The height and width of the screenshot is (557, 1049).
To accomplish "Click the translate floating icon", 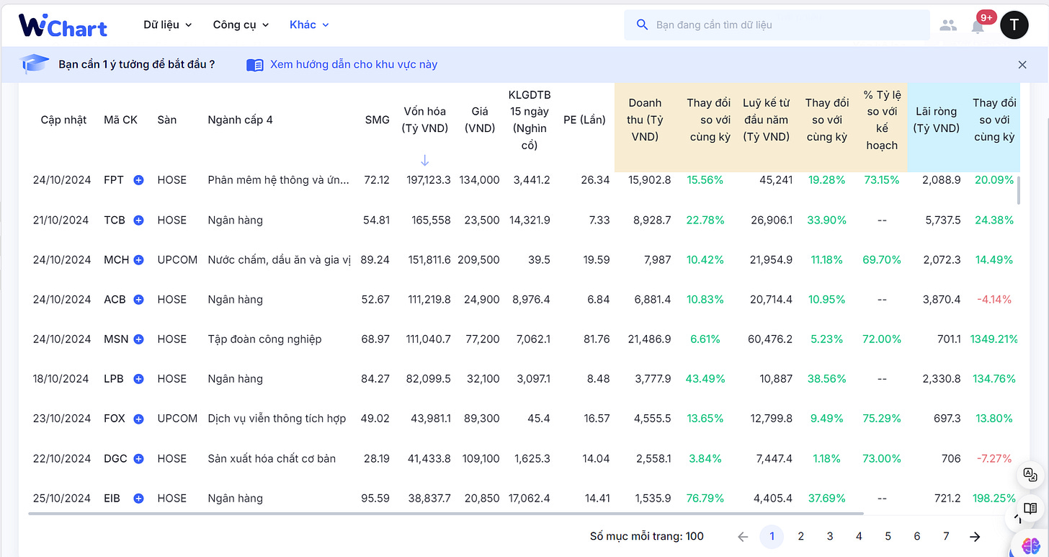I will pyautogui.click(x=1030, y=475).
